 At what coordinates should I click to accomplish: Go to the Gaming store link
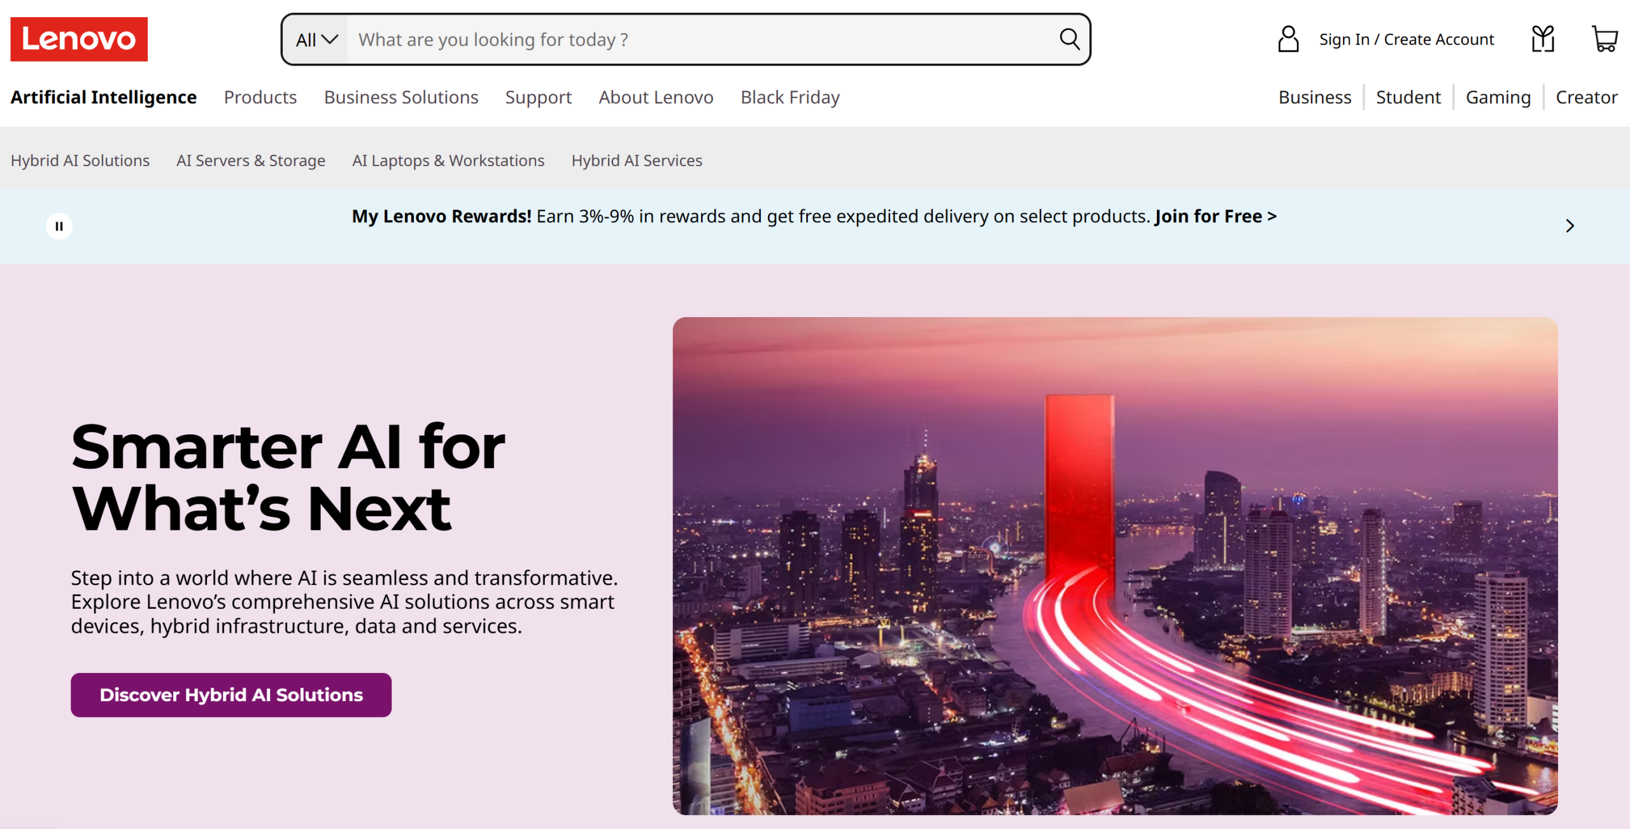(1498, 97)
